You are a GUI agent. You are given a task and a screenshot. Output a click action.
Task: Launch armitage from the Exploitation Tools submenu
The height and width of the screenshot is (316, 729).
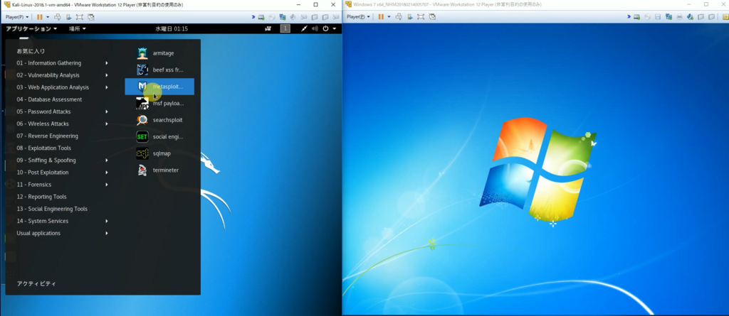pyautogui.click(x=159, y=53)
